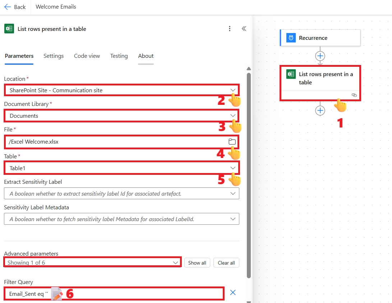Click the Excel icon beside the action title

[x=9, y=29]
